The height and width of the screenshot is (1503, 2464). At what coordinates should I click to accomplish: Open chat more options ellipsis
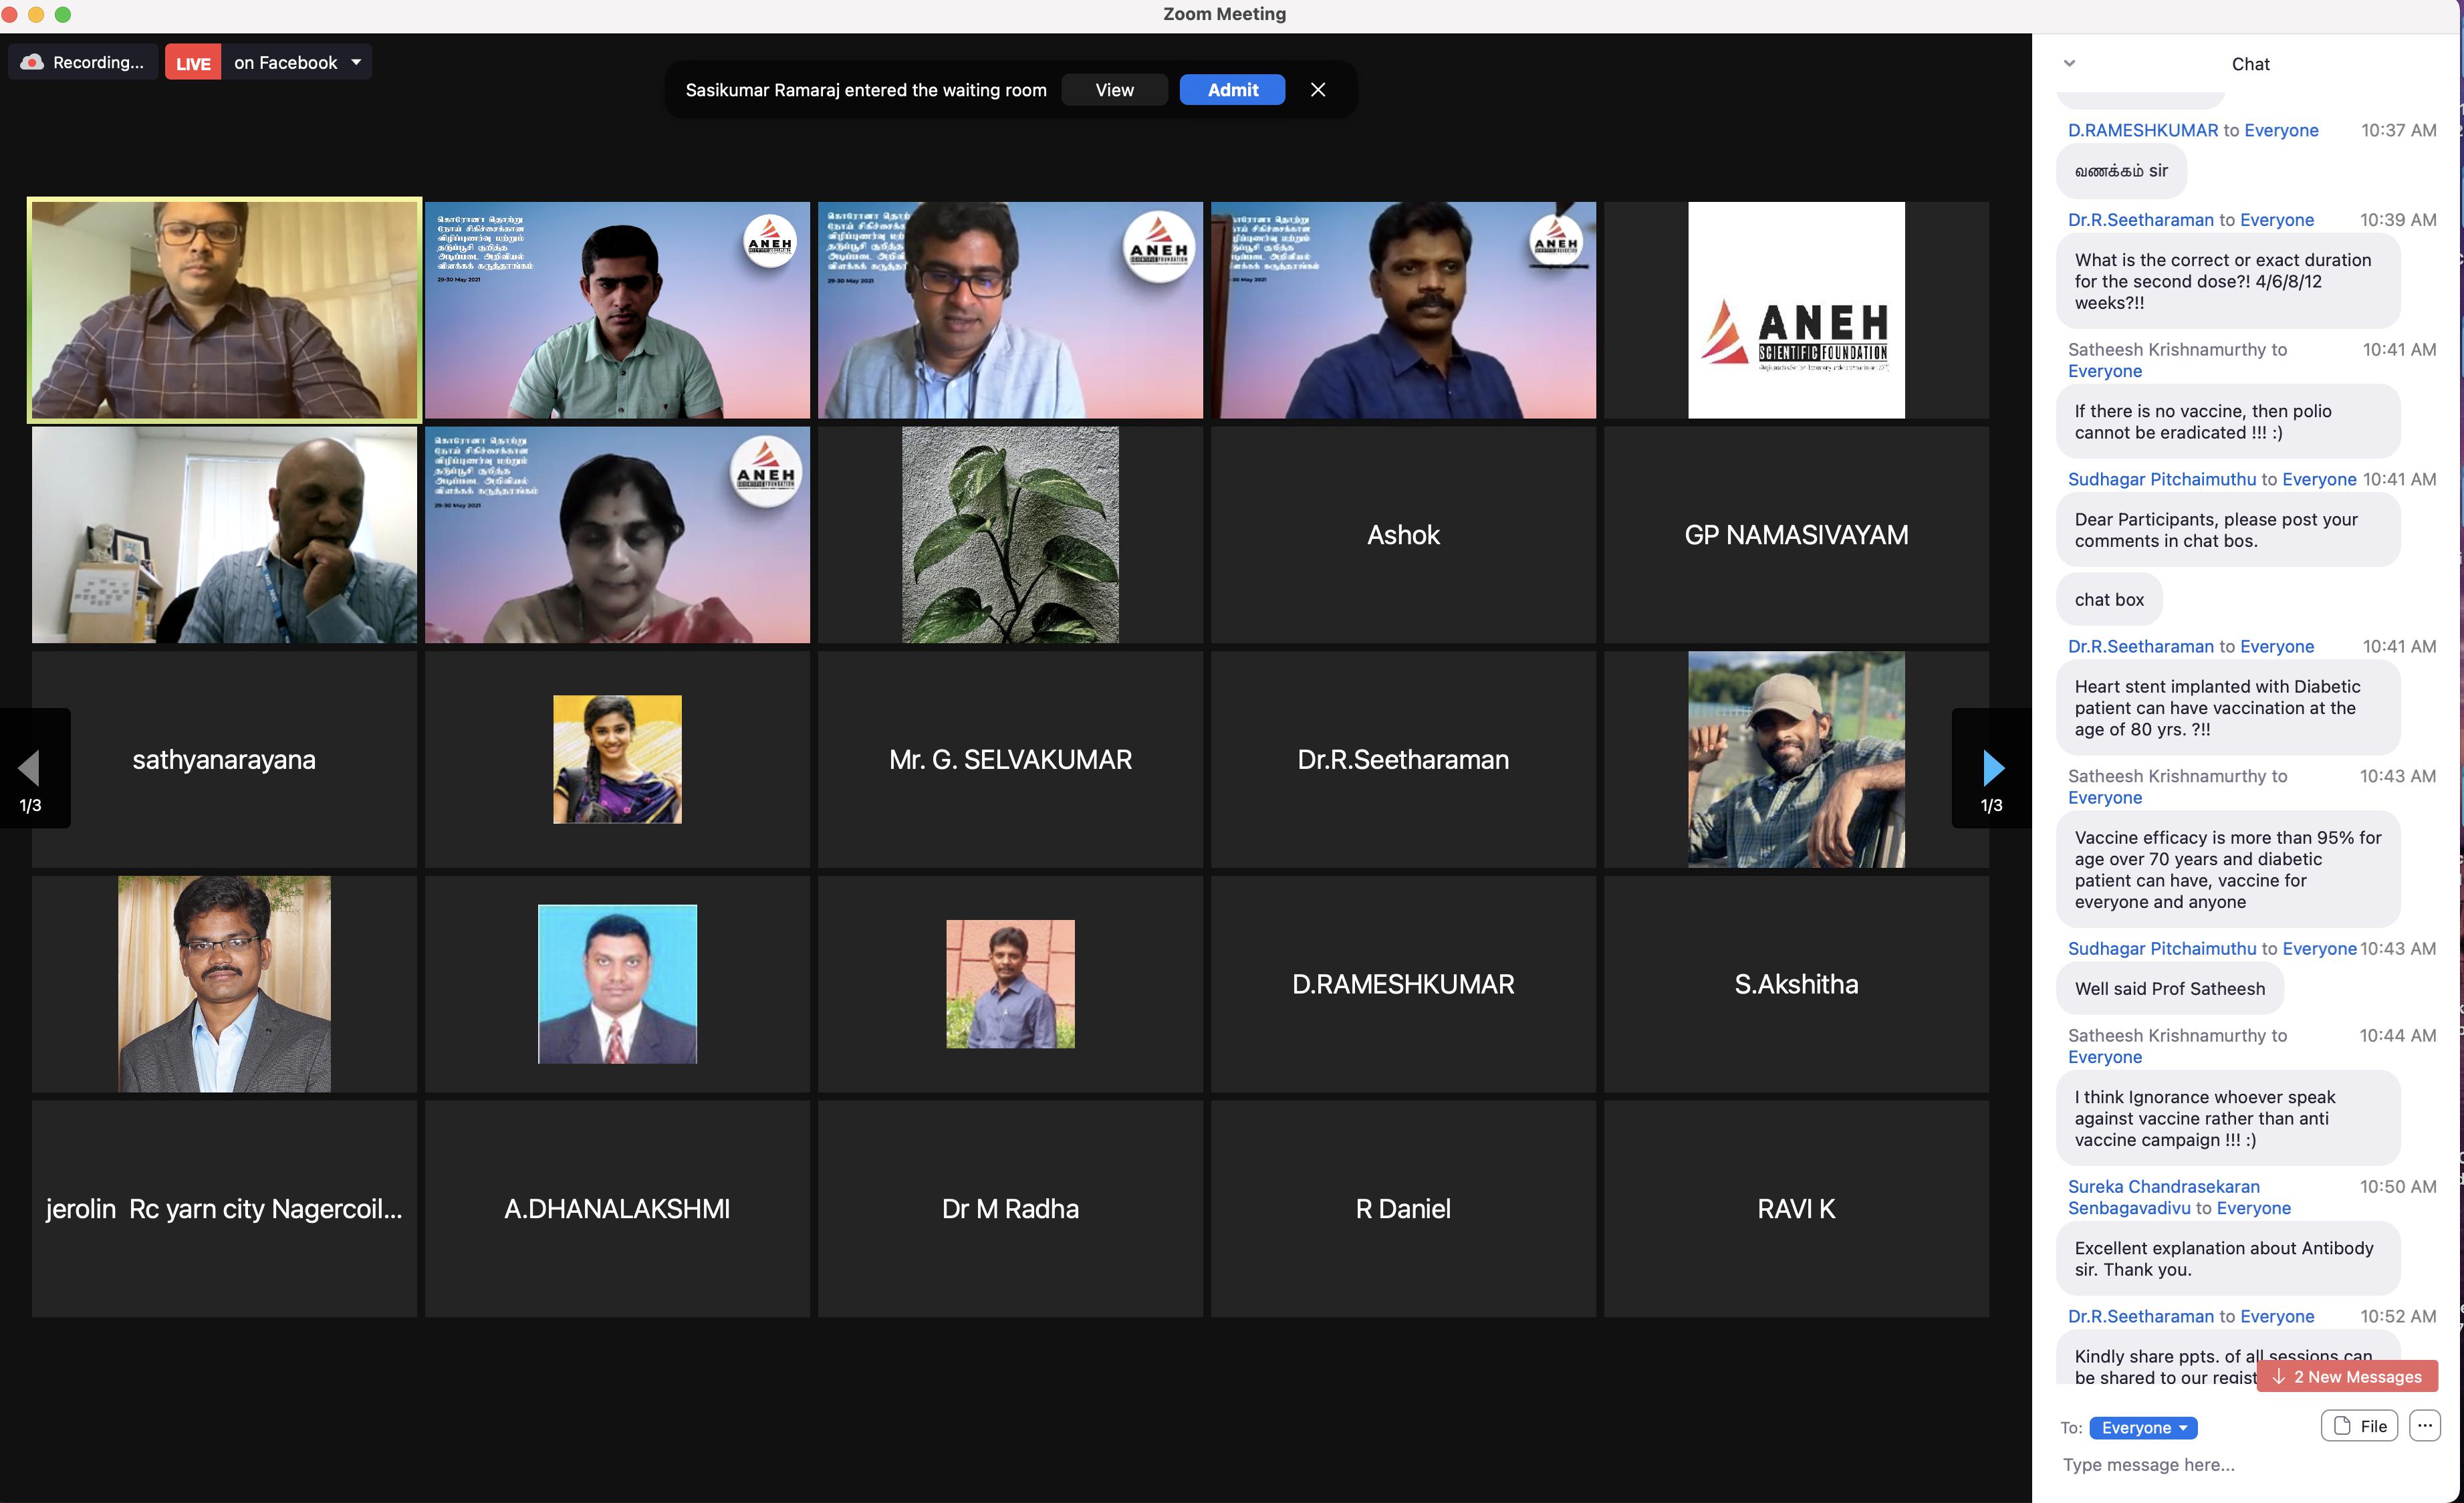click(x=2424, y=1425)
